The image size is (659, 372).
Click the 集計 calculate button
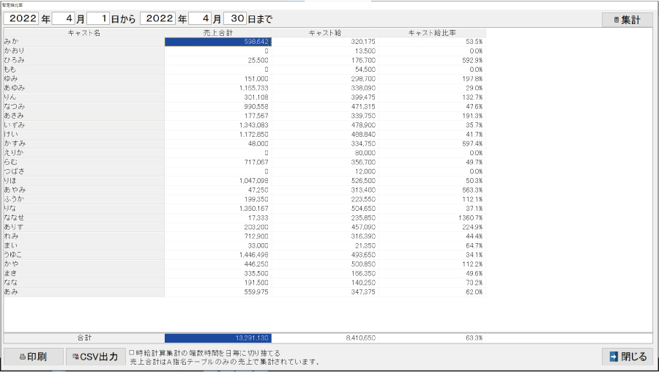tap(627, 20)
